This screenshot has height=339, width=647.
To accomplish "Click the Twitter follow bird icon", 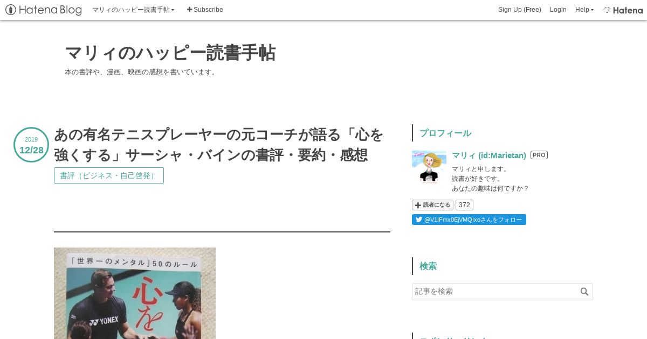I will pyautogui.click(x=418, y=220).
